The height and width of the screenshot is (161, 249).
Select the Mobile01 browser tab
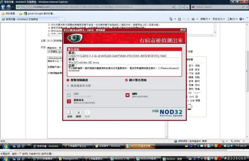(30, 19)
